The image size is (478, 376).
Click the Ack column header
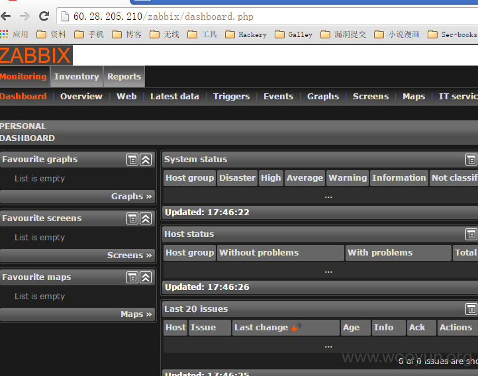421,328
